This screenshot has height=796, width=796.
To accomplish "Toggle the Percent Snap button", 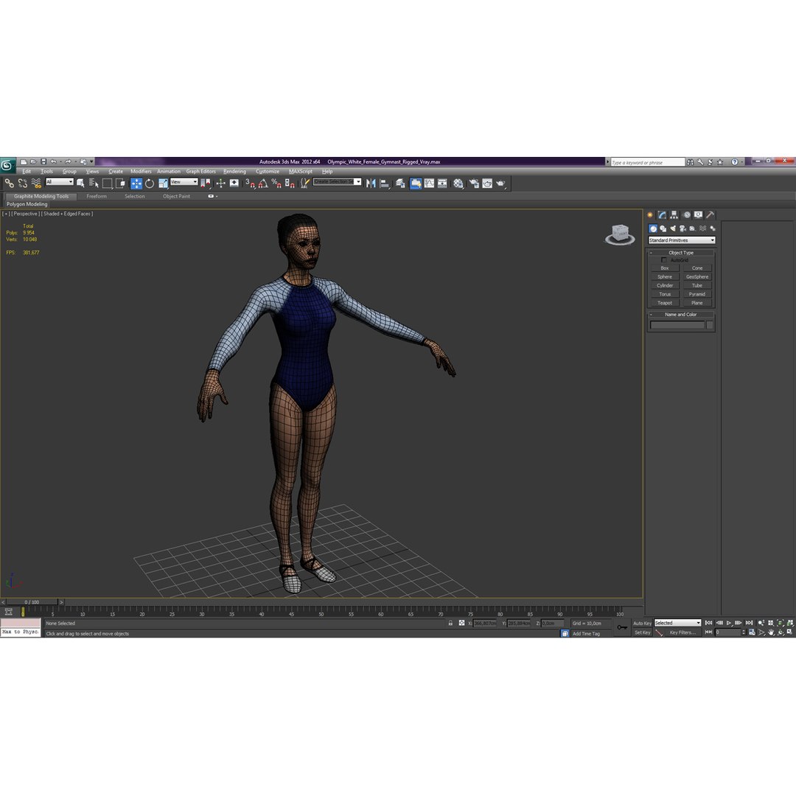I will (x=276, y=184).
